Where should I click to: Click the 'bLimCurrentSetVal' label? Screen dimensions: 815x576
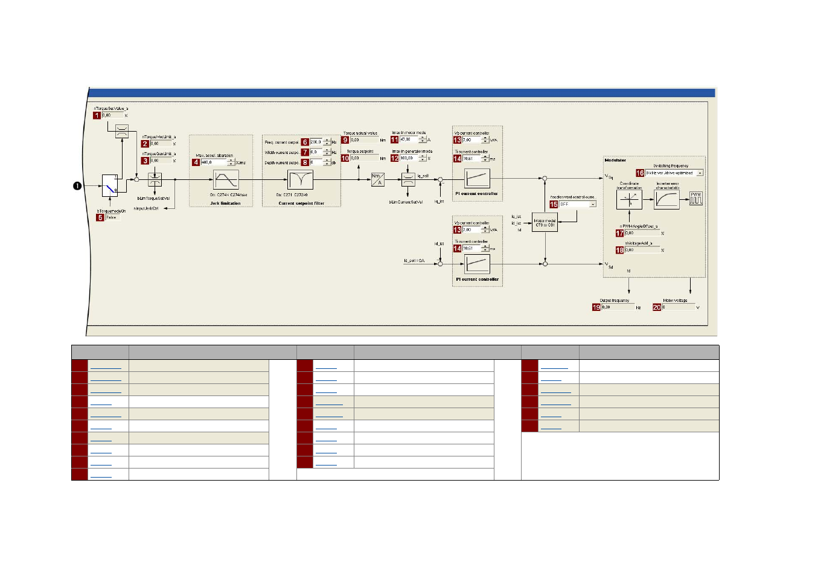click(406, 202)
